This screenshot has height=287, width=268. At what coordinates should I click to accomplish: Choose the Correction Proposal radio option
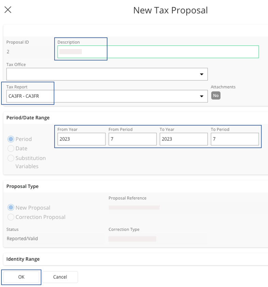11,217
